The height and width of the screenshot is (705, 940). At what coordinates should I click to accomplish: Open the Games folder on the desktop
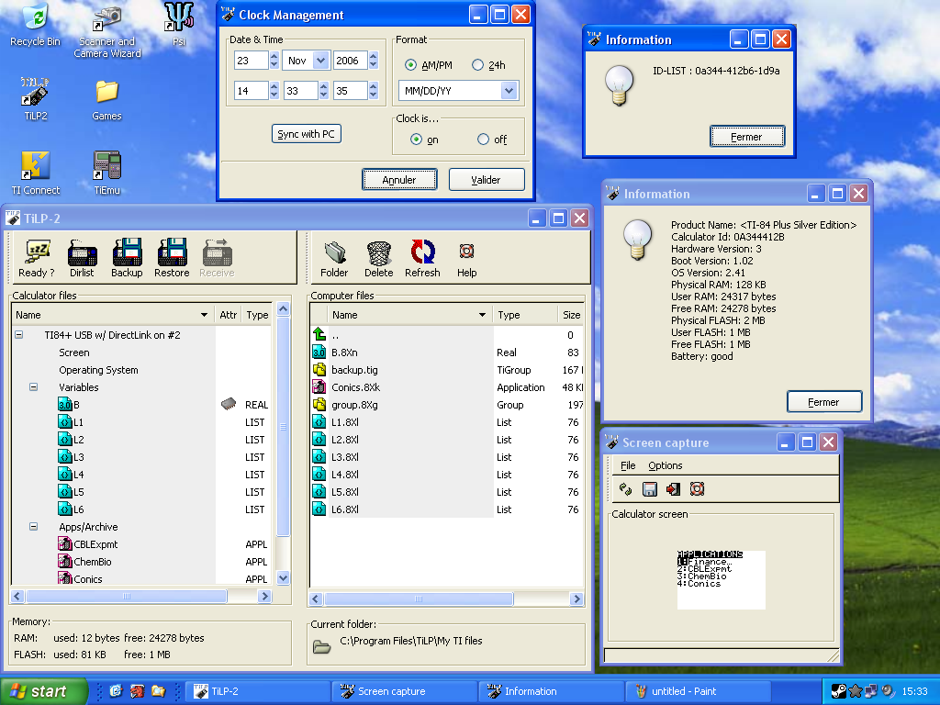point(106,99)
